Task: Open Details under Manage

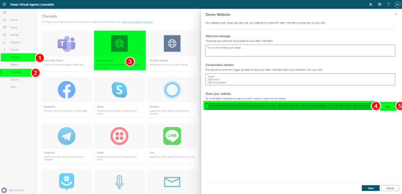Action: 15,65
